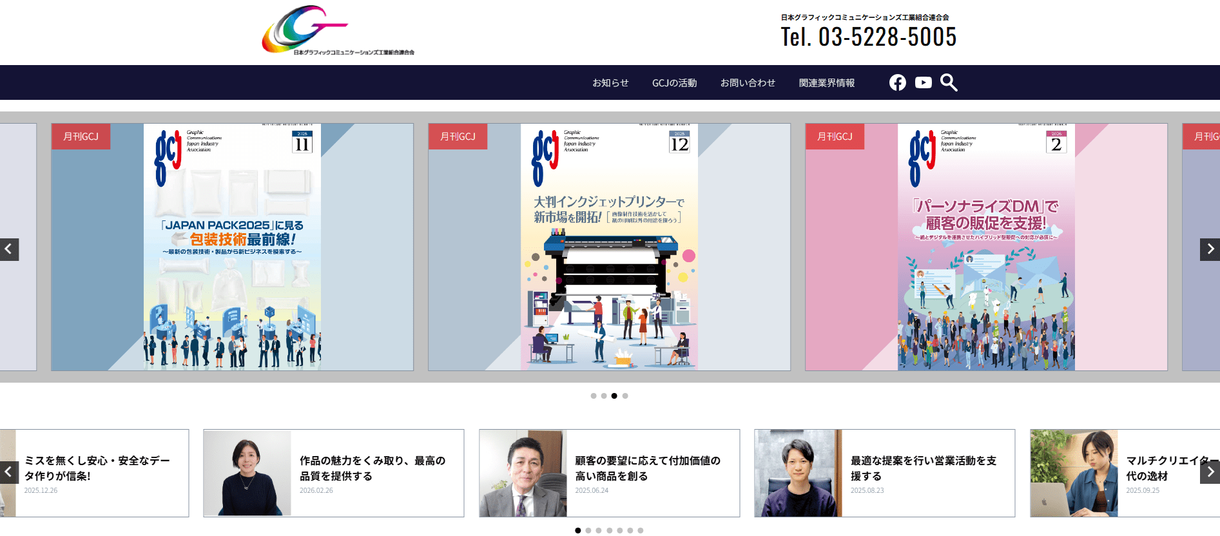This screenshot has width=1220, height=536.
Task: Select last dot of interview carousel
Action: point(641,531)
